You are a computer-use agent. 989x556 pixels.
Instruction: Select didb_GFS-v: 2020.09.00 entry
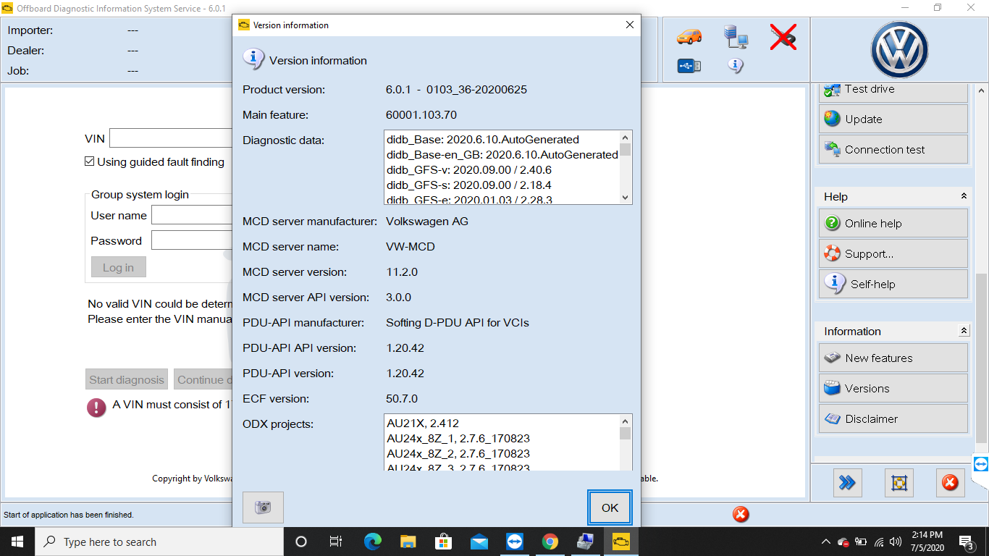pos(469,169)
